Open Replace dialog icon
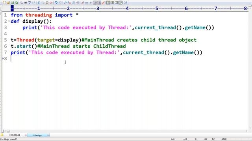The height and width of the screenshot is (141, 252). (69, 3)
